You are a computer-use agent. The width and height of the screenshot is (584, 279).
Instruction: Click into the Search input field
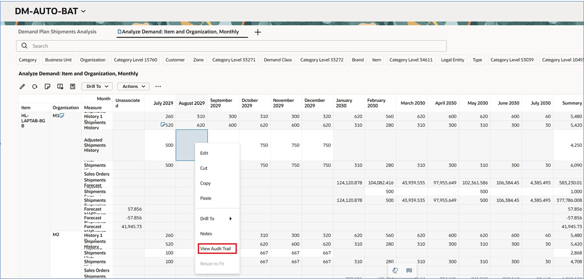tap(236, 46)
